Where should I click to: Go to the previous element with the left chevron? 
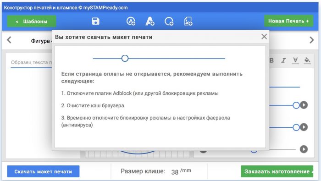(x=9, y=40)
